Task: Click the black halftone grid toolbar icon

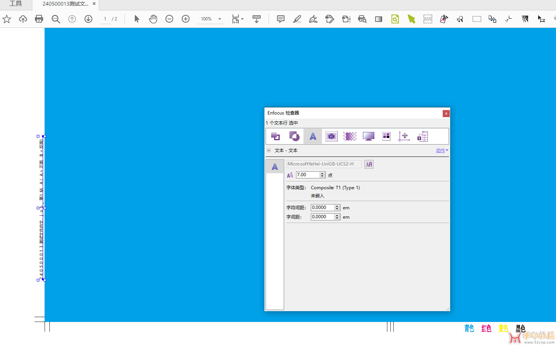Action: tap(525, 19)
